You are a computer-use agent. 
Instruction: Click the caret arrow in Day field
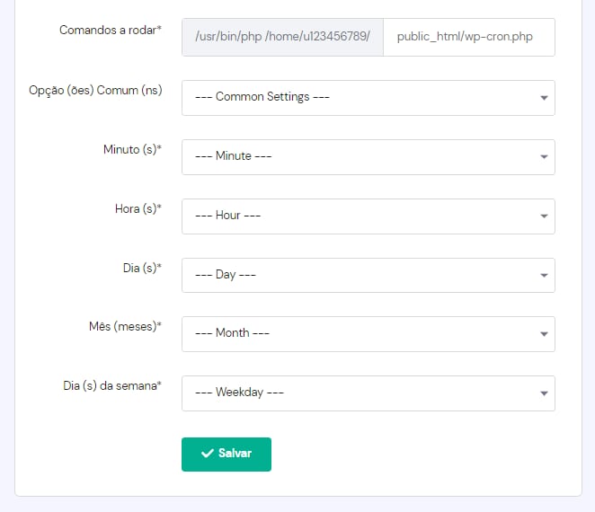[x=544, y=276]
